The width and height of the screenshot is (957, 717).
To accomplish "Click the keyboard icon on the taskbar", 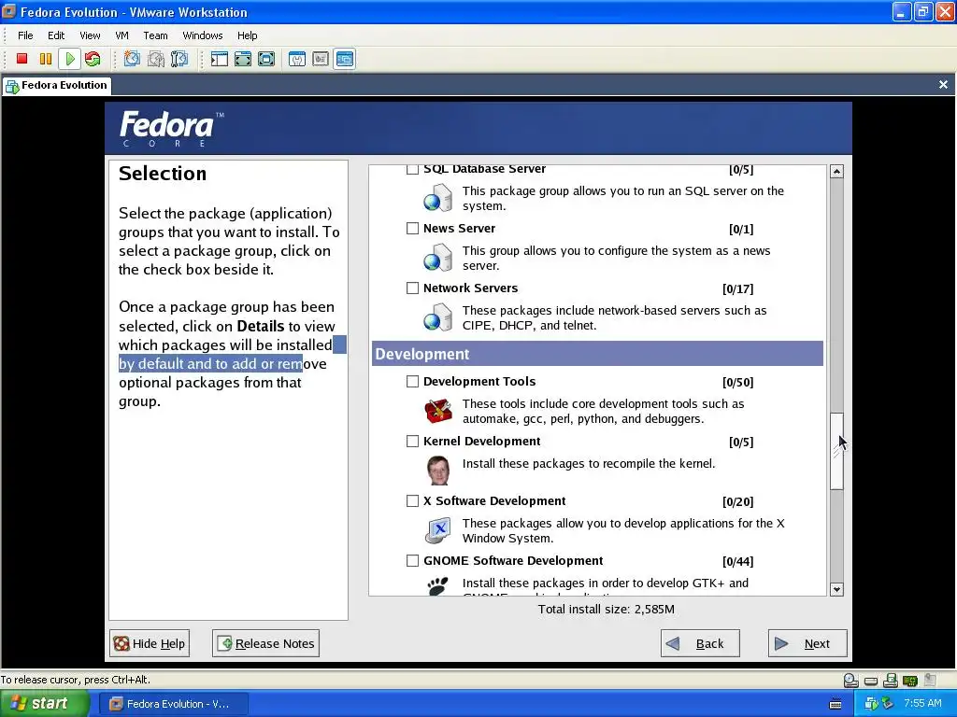I will 836,704.
